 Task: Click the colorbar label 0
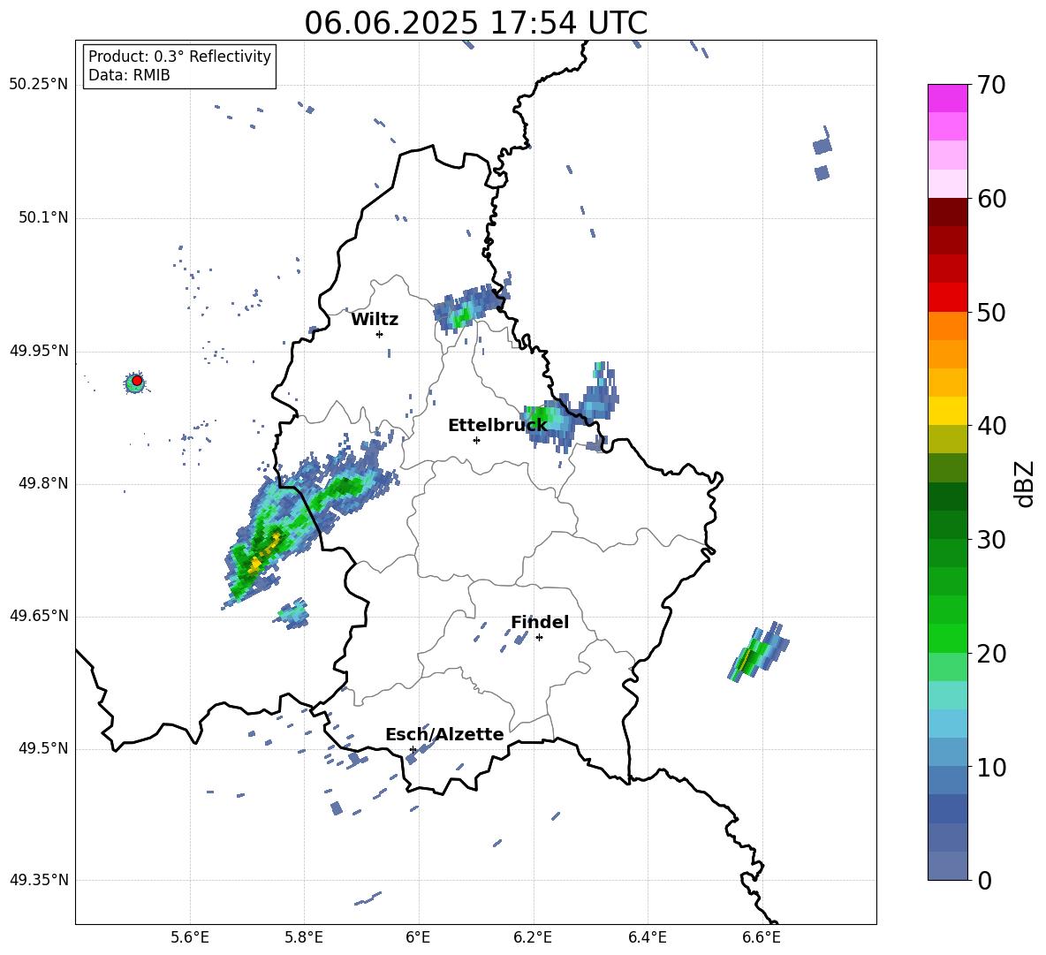[x=984, y=880]
